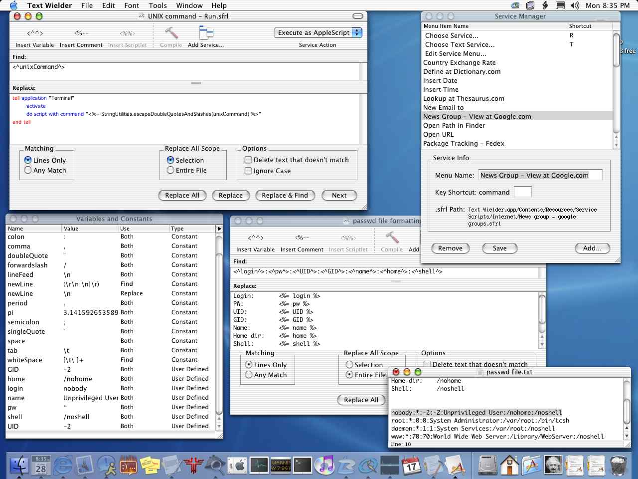Open Terminal in the Dock

(x=303, y=466)
